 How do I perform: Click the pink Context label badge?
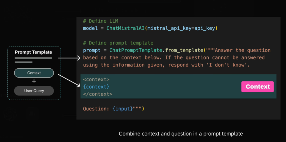tap(257, 87)
